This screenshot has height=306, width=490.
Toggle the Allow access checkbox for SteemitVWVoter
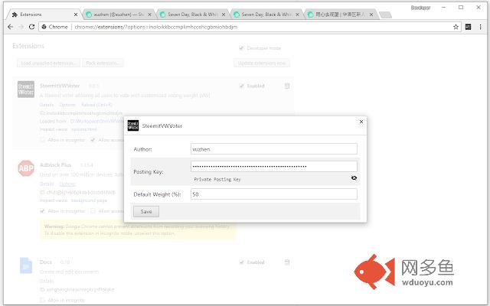93,140
